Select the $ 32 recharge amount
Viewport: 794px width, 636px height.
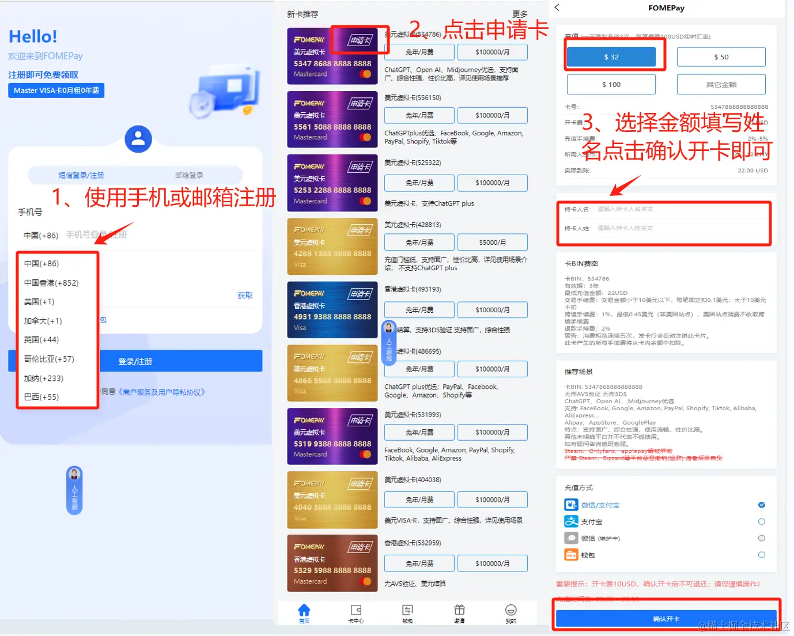click(x=611, y=57)
